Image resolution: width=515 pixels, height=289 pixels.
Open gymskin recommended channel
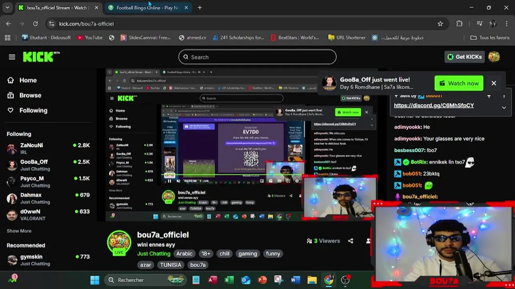(48, 260)
